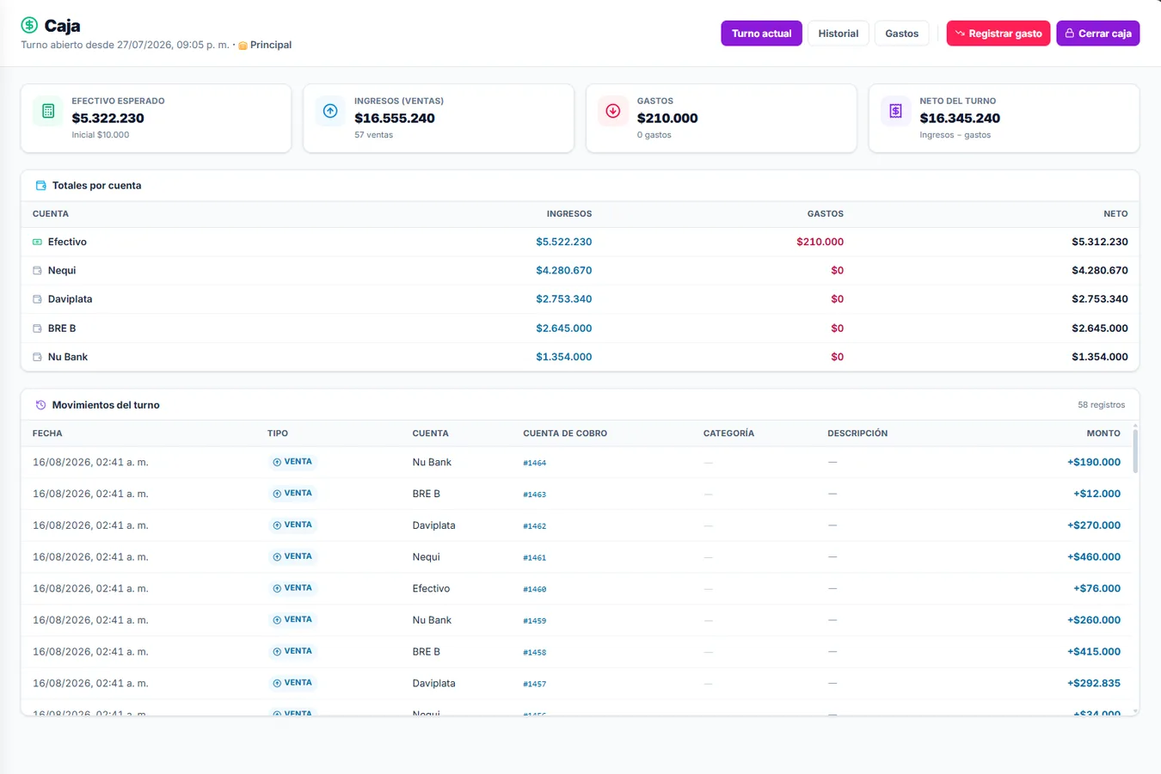The height and width of the screenshot is (774, 1161).
Task: Click the up-arrow icon in Ingresos (Ventas) card
Action: 330,111
